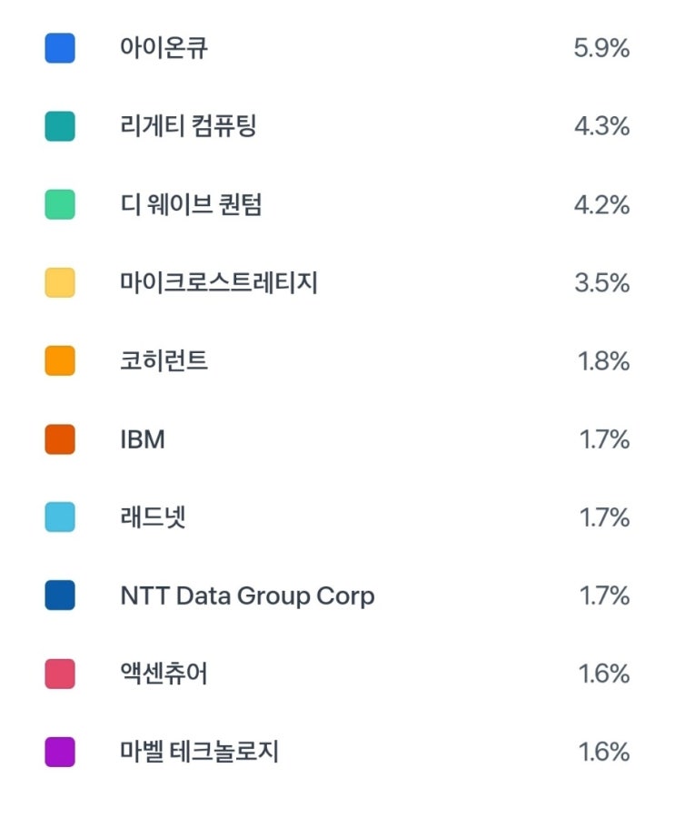
Task: Click the 3.5% weight for 마이크로스트레티지
Action: pos(602,283)
